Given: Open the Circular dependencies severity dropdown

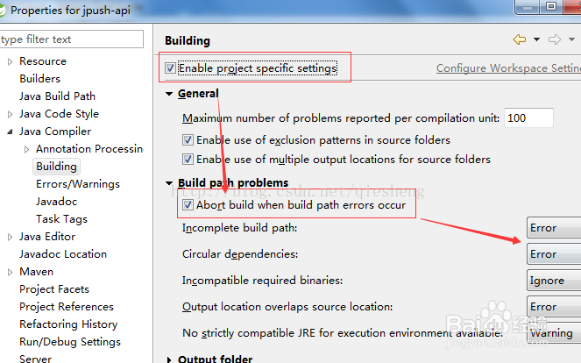Looking at the screenshot, I should point(554,254).
